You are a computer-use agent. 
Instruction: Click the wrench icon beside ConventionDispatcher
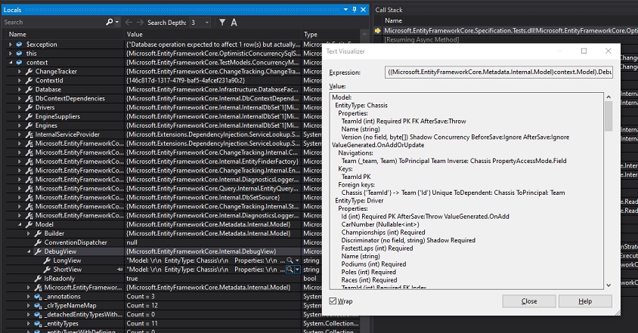point(38,242)
